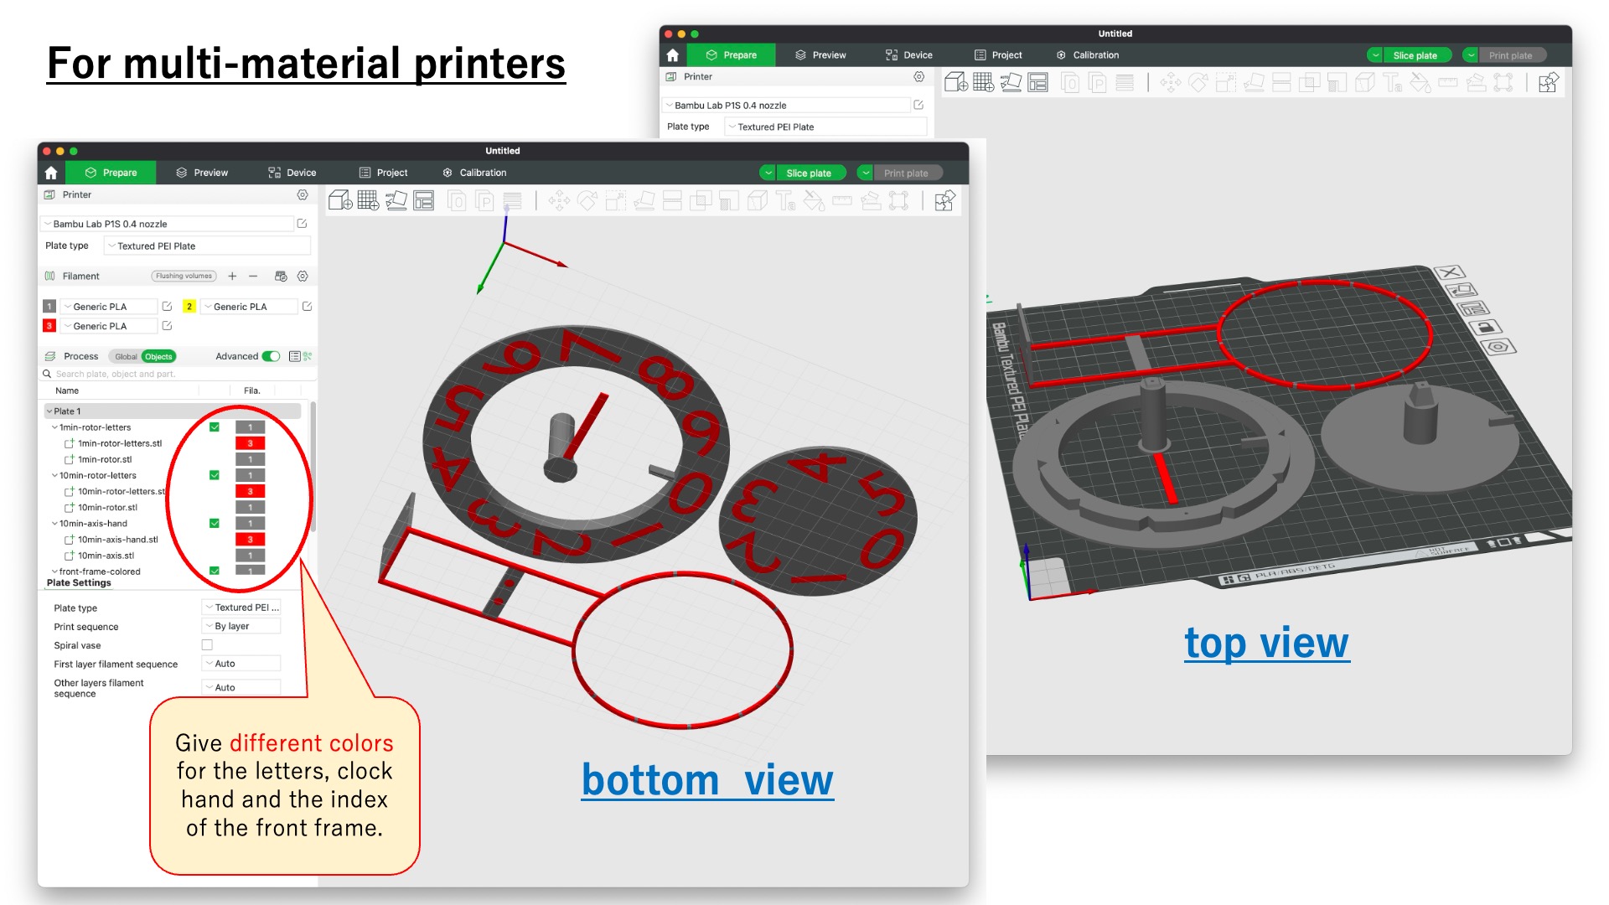Image resolution: width=1609 pixels, height=905 pixels.
Task: Open AMS filament sync icon
Action: (281, 277)
